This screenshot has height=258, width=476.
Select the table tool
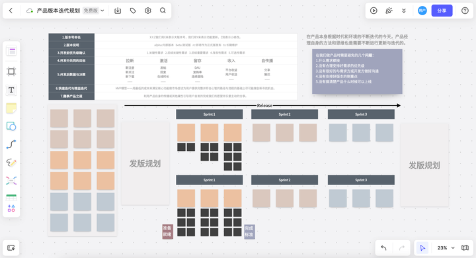11,197
